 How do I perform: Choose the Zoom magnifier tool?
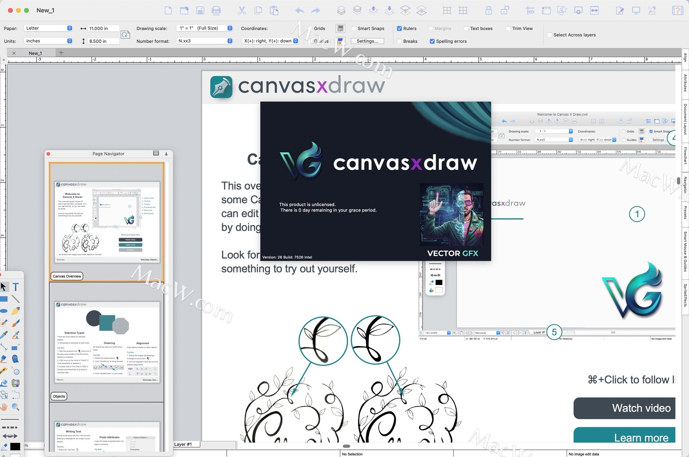tap(15, 407)
